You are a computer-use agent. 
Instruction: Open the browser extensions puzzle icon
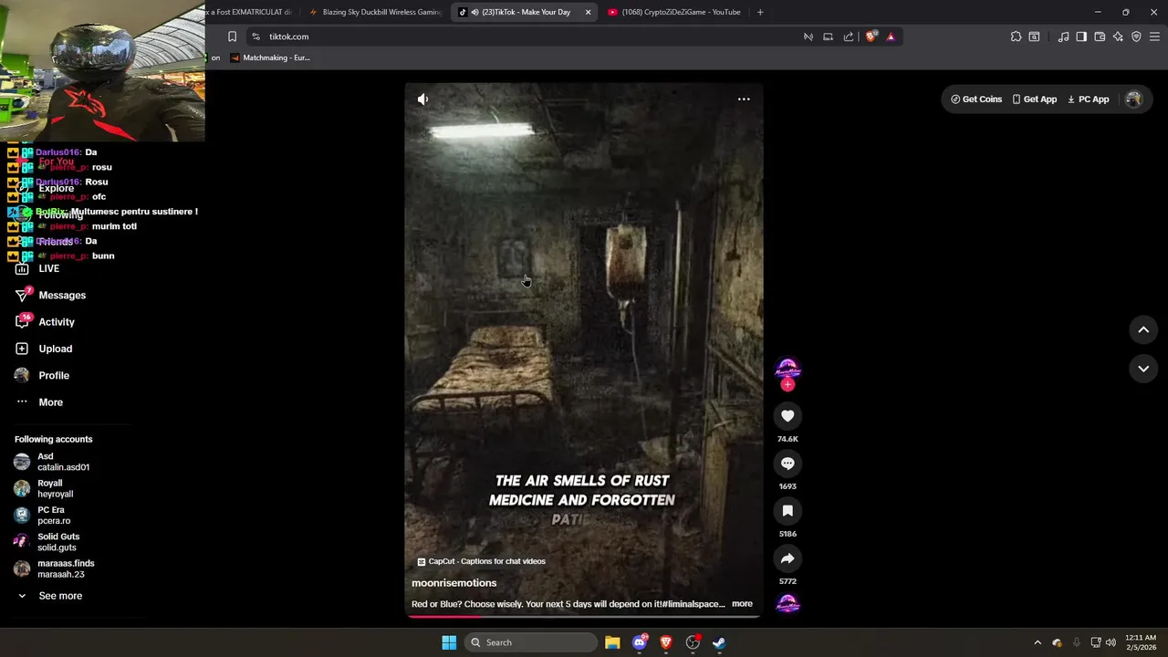1016,36
